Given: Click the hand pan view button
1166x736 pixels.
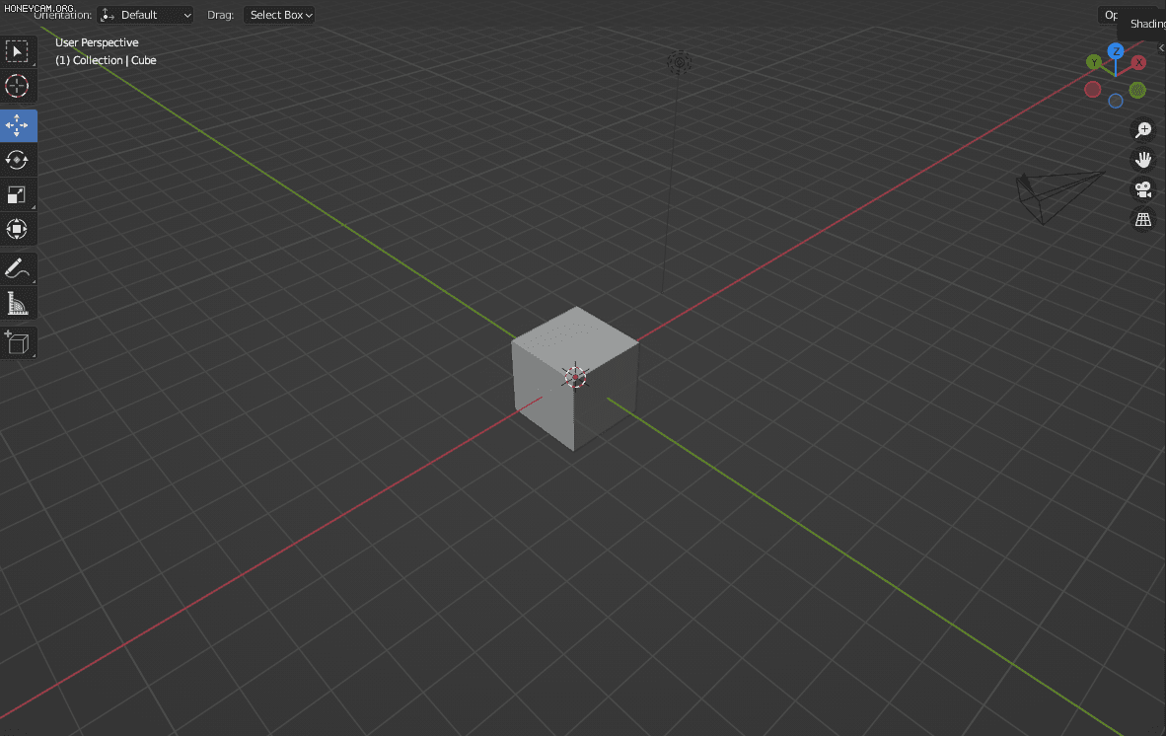Looking at the screenshot, I should coord(1143,160).
